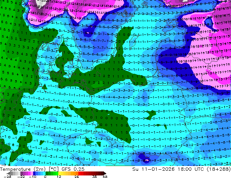Viewport: 231px width, 178px height.
Task: Click the 'GFS 0.25' model label
Action: pos(73,169)
